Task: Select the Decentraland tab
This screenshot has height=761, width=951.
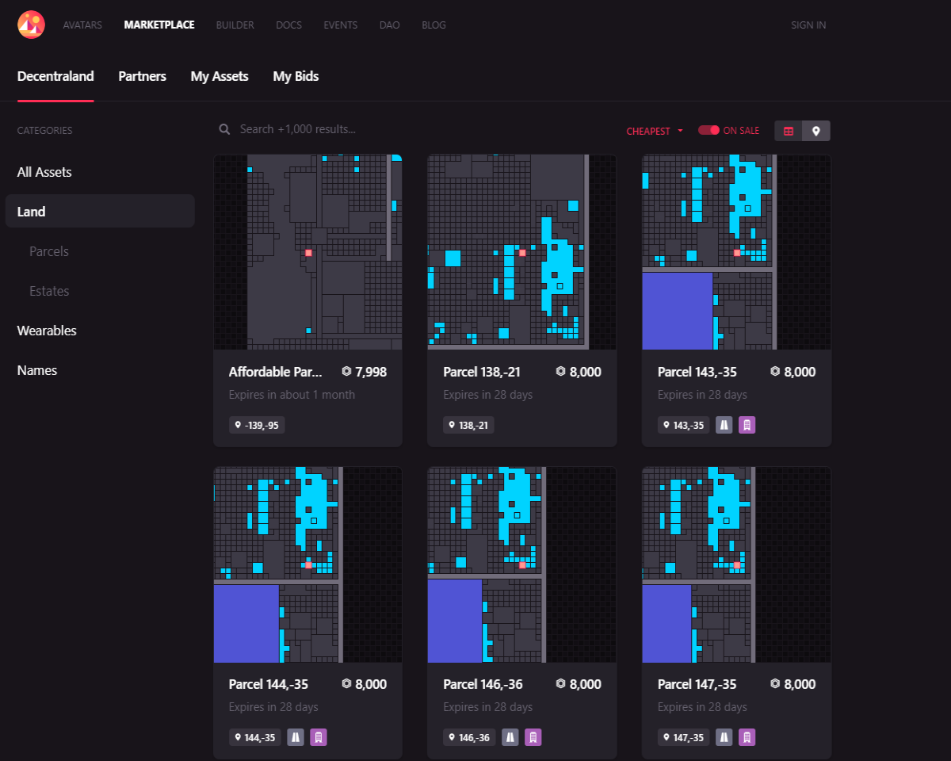Action: pos(55,77)
